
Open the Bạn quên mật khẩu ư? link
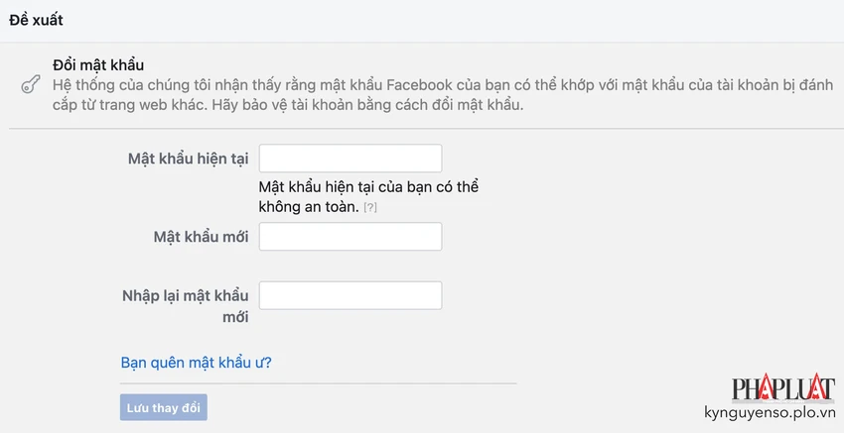tap(196, 363)
